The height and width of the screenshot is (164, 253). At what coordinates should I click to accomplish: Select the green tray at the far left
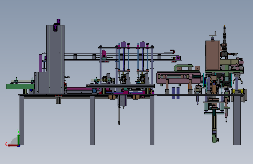click(x=20, y=86)
